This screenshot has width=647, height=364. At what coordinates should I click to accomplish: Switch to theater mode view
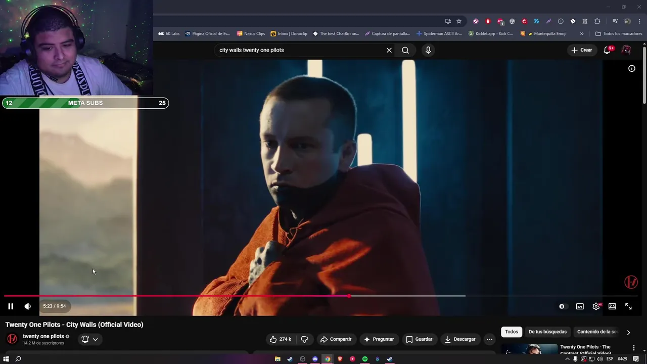pyautogui.click(x=612, y=306)
